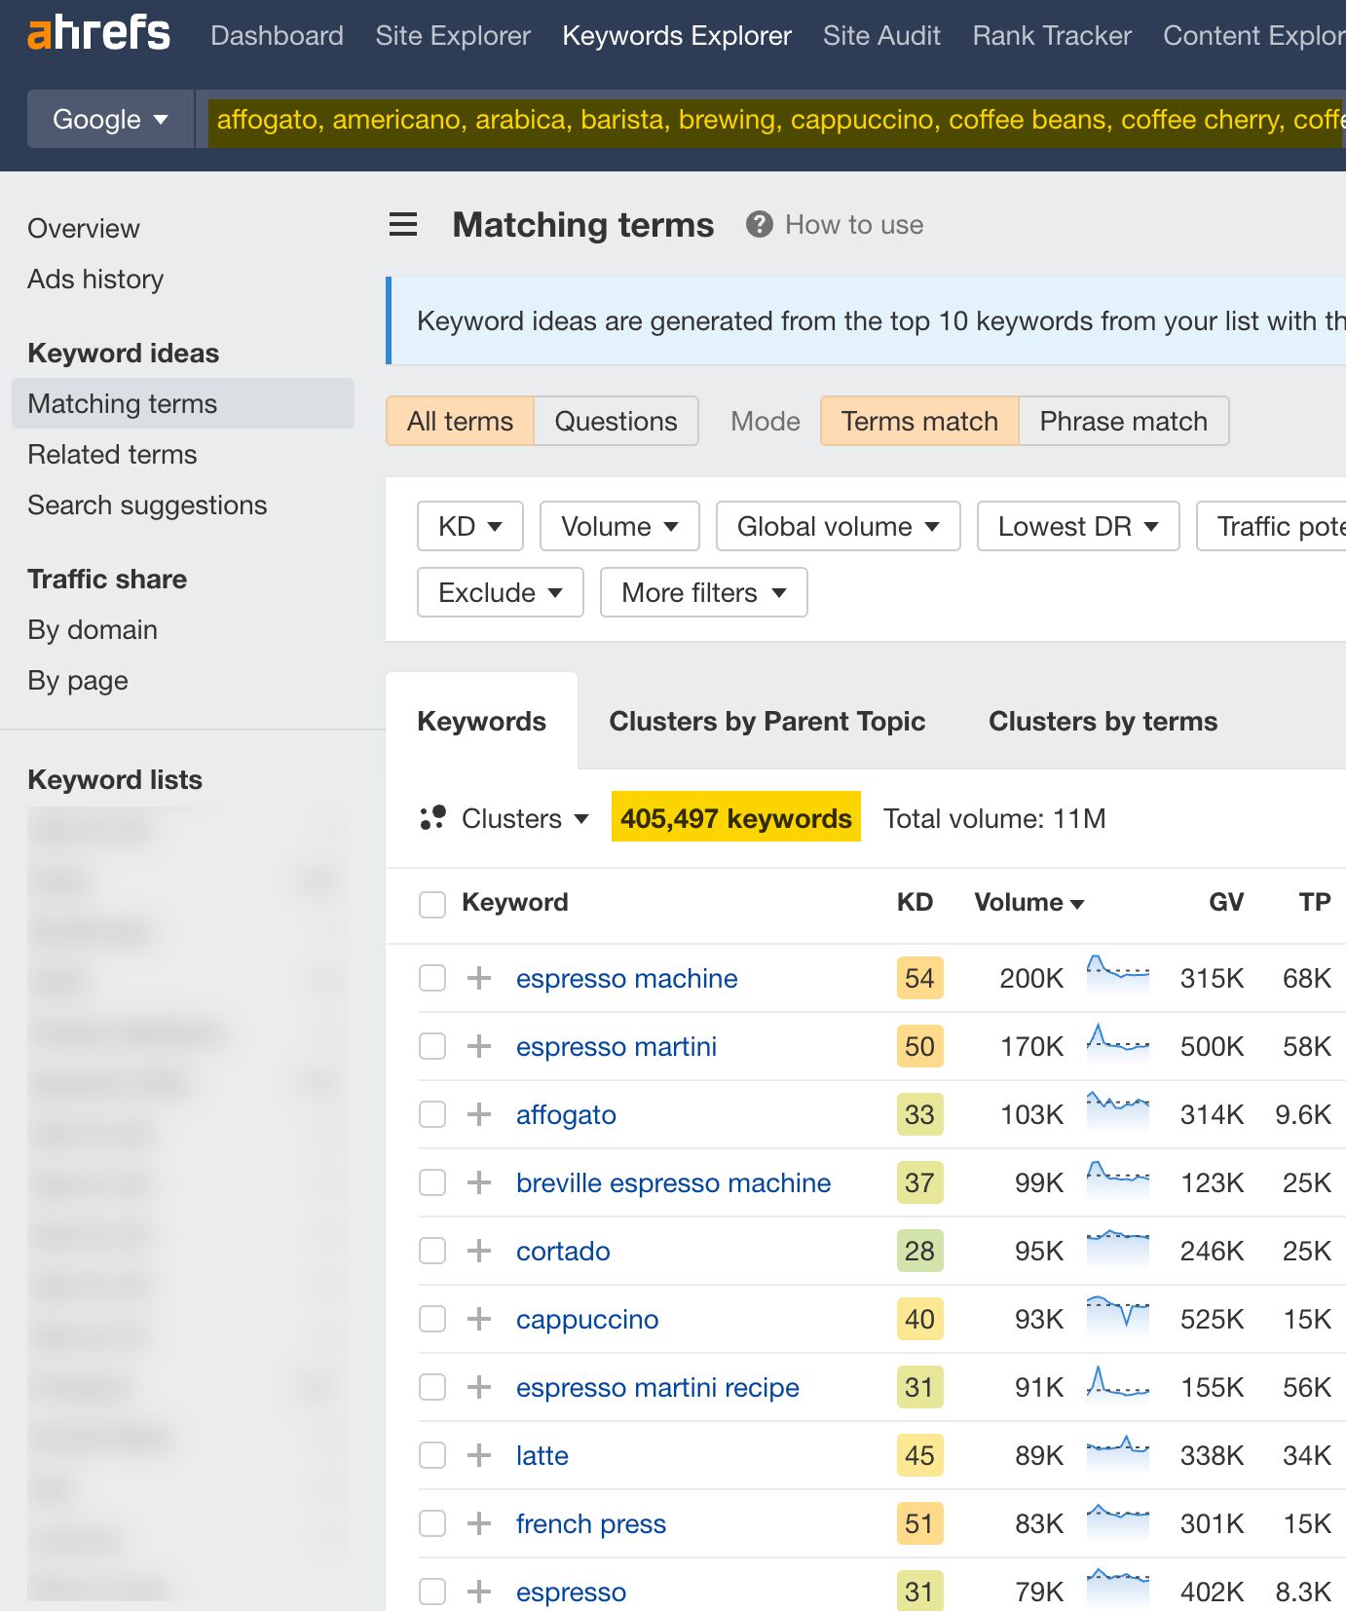The width and height of the screenshot is (1346, 1611).
Task: Check the espresso martini row checkbox
Action: coord(432,1046)
